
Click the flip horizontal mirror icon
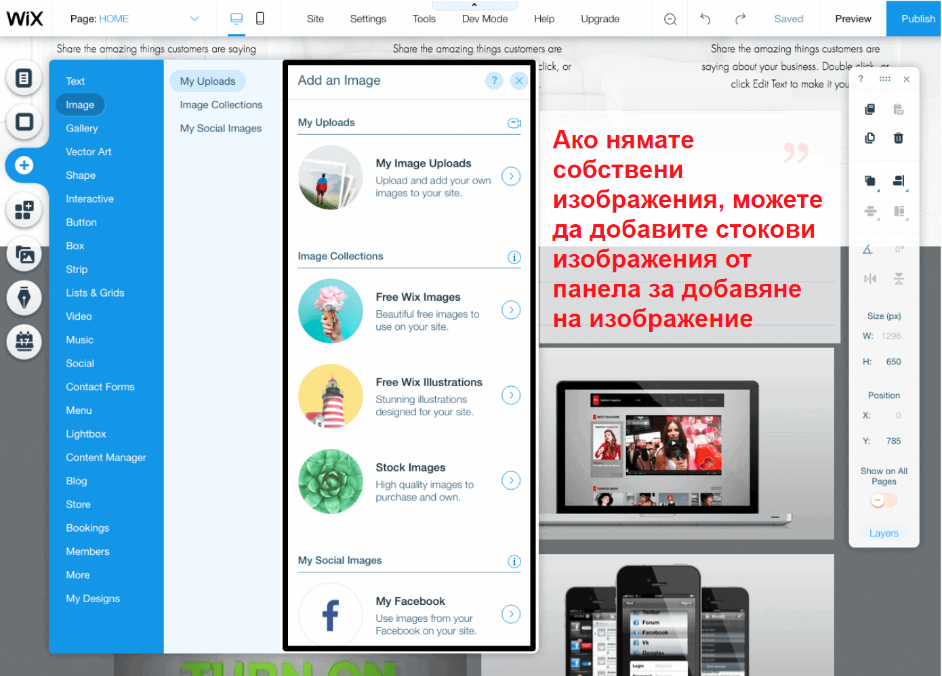click(870, 278)
